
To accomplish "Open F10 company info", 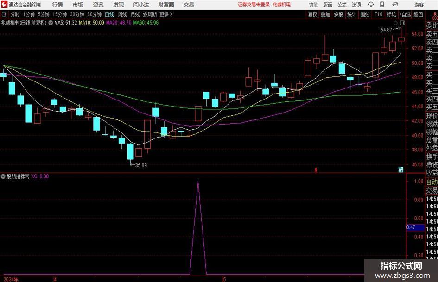I will (379, 14).
